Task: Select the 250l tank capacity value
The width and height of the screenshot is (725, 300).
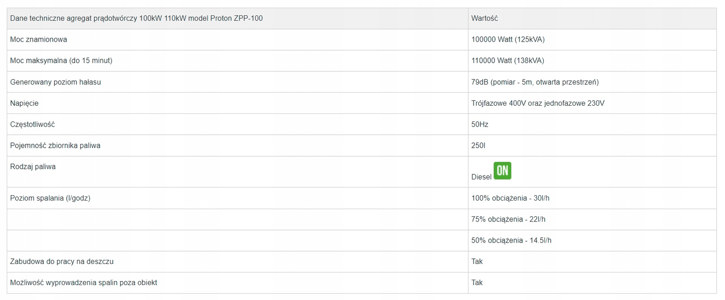Action: tap(478, 145)
